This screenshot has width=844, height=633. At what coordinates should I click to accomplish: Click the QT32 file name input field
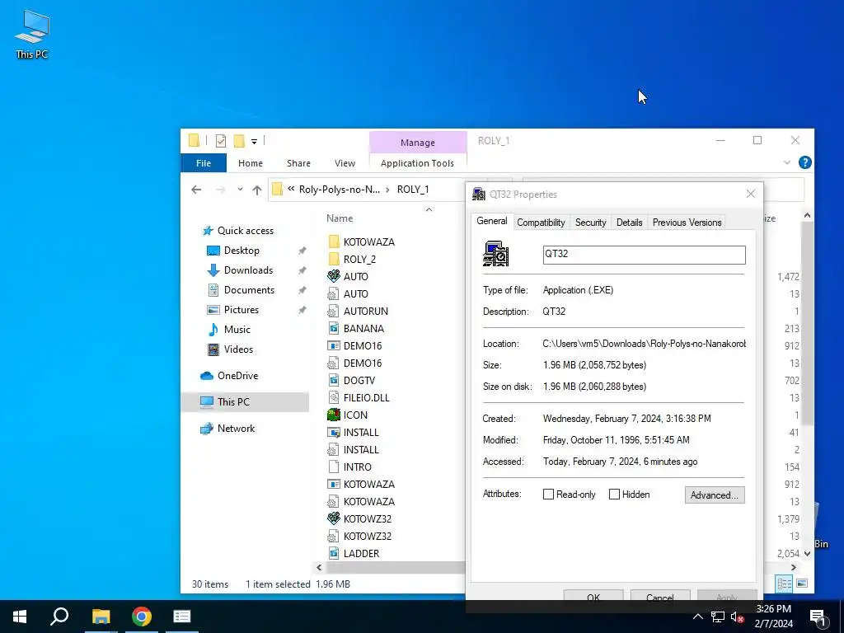pos(645,255)
